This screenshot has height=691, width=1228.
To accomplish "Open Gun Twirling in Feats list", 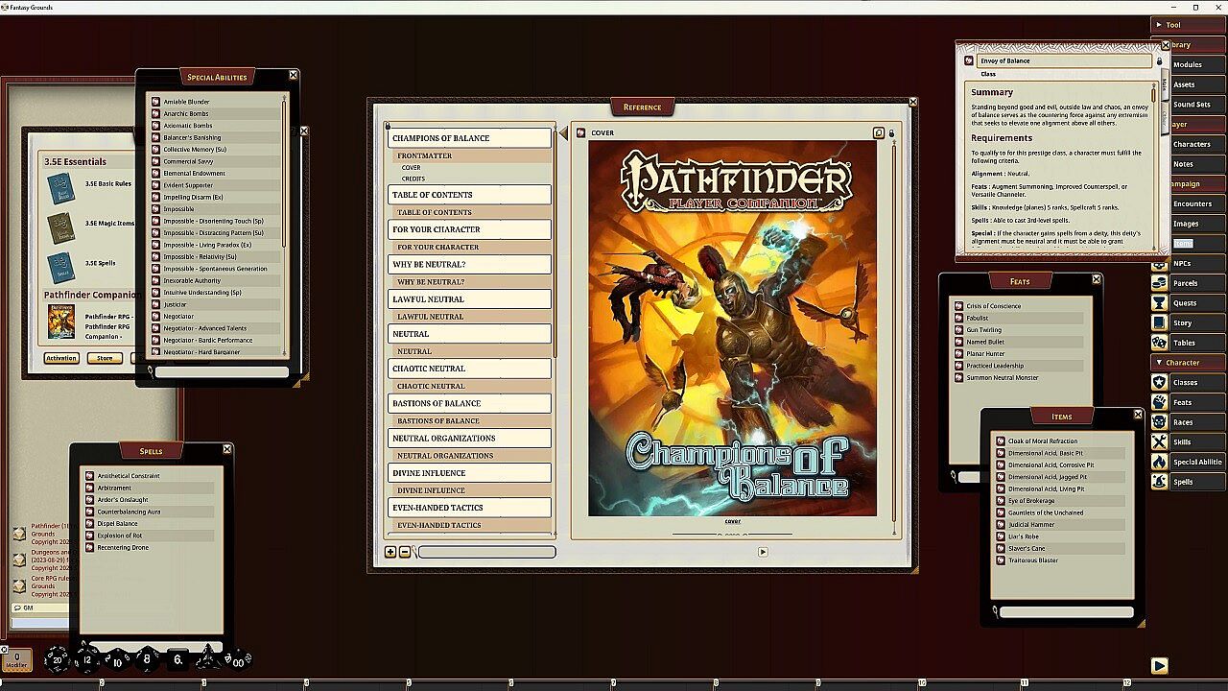I will pyautogui.click(x=983, y=330).
